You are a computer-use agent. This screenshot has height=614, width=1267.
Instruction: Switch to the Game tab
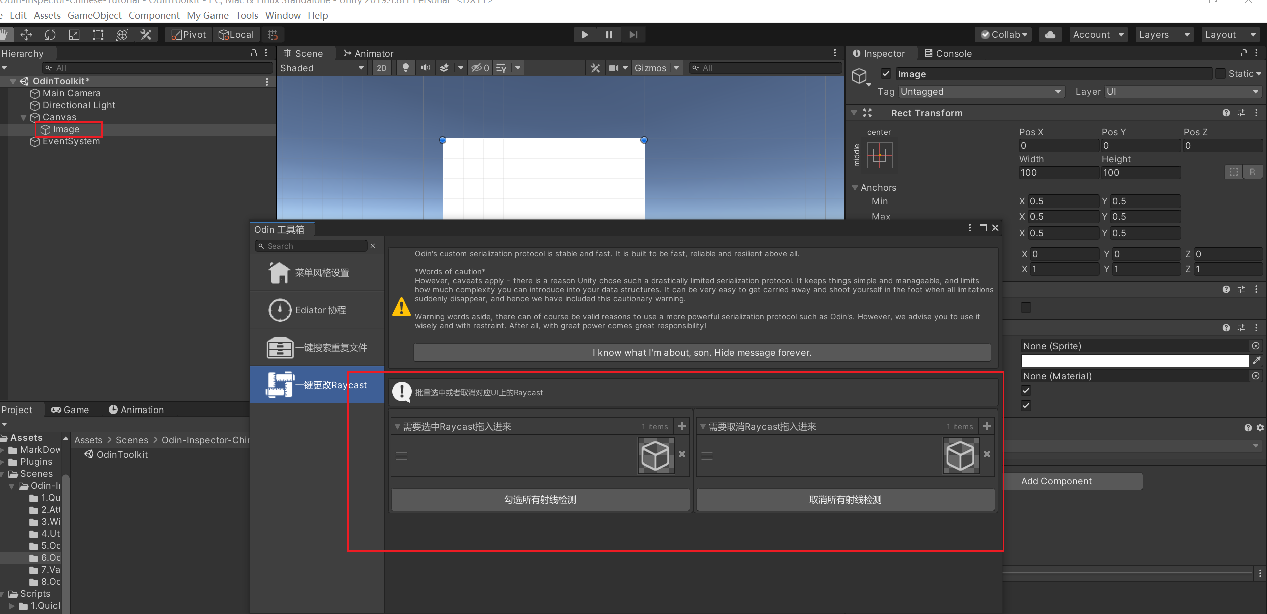70,410
